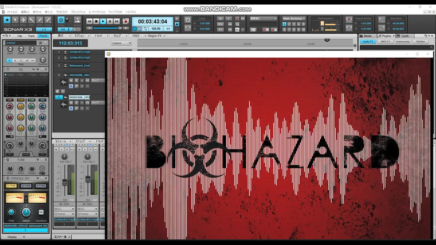Click the Audio FX browser button
This screenshot has height=245, width=436.
click(368, 41)
